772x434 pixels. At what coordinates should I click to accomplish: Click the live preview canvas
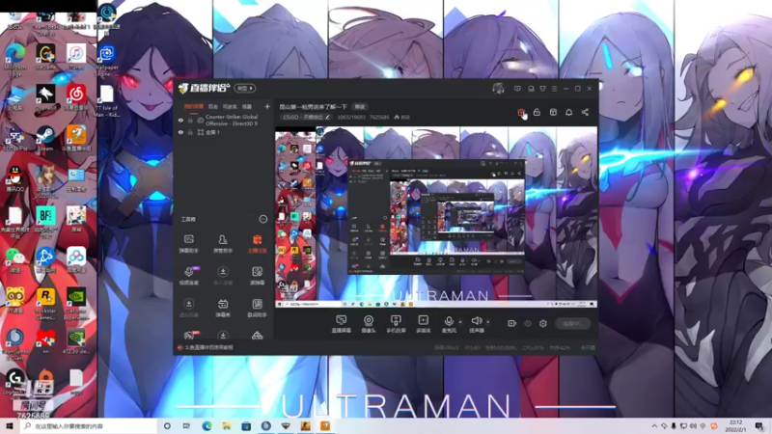(436, 217)
